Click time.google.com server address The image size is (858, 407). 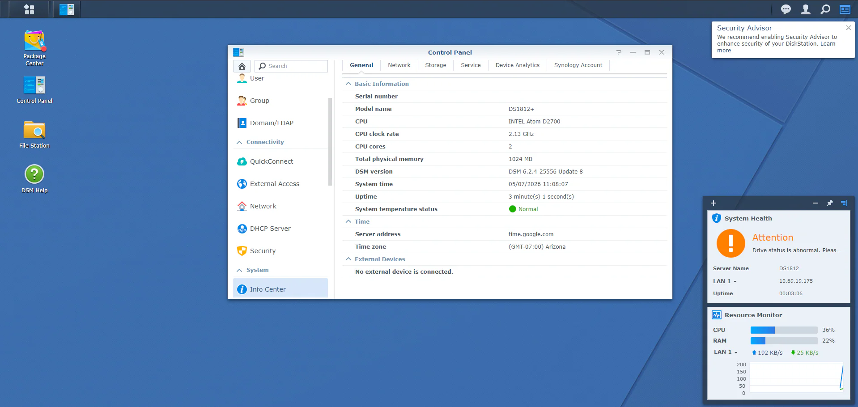(x=531, y=234)
